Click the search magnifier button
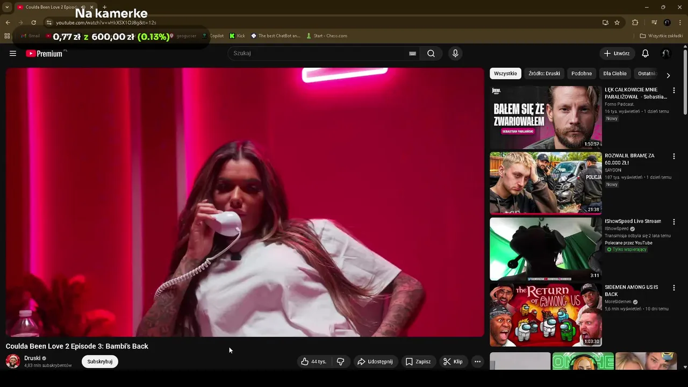This screenshot has height=387, width=688. (431, 53)
